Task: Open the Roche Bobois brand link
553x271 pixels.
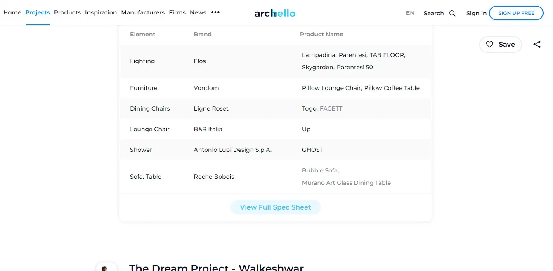Action: pos(214,177)
